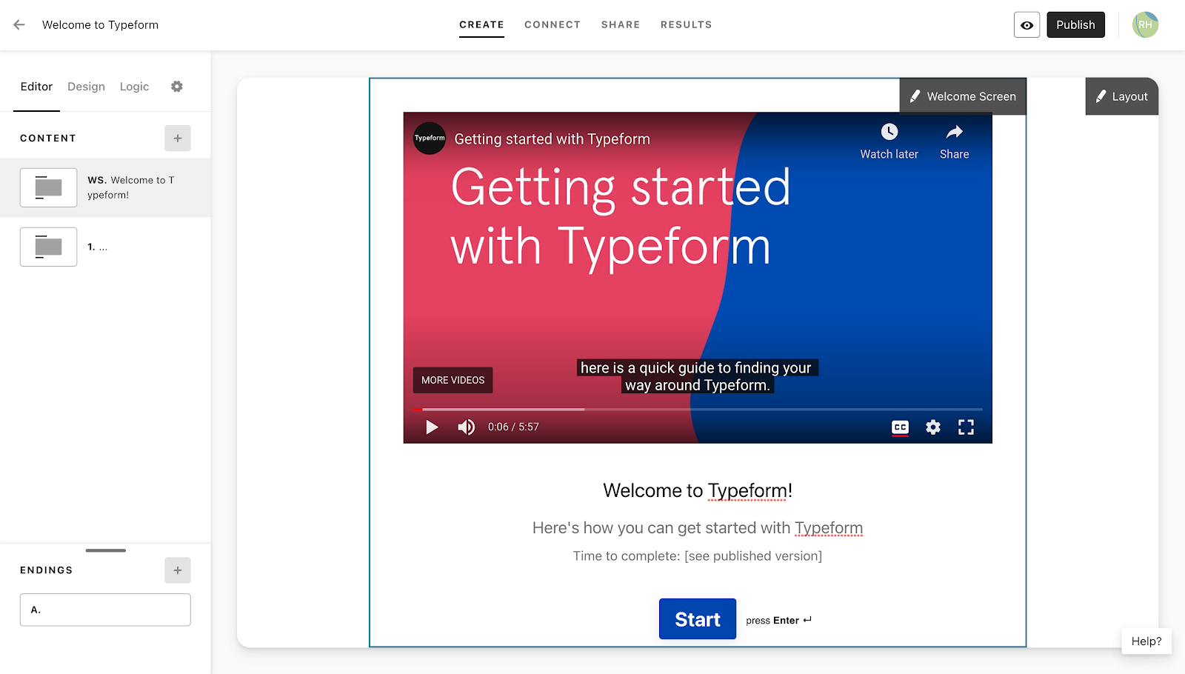Seek on the video progress bar
The image size is (1185, 674).
[698, 409]
